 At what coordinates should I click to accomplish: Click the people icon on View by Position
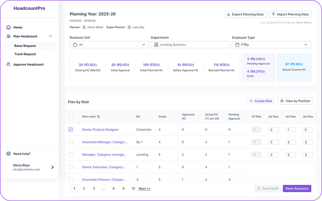click(x=282, y=101)
